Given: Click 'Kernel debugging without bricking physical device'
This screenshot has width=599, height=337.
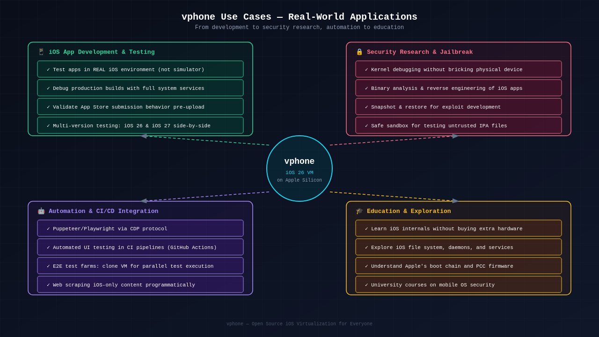Looking at the screenshot, I should pos(459,69).
